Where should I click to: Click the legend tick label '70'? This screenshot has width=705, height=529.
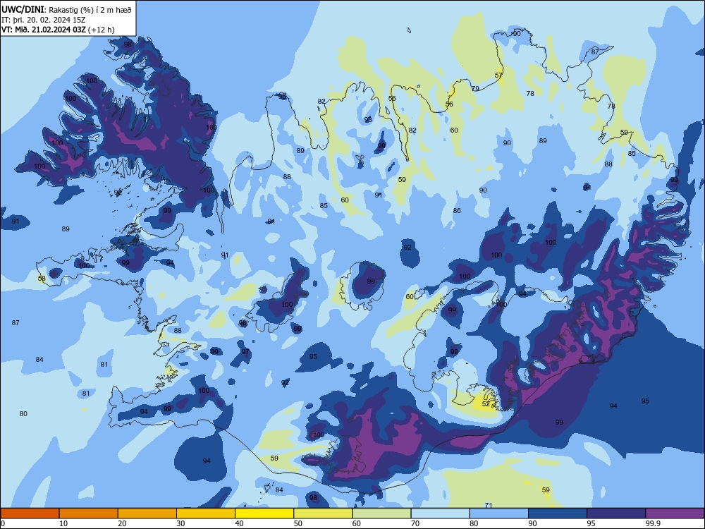pyautogui.click(x=415, y=523)
